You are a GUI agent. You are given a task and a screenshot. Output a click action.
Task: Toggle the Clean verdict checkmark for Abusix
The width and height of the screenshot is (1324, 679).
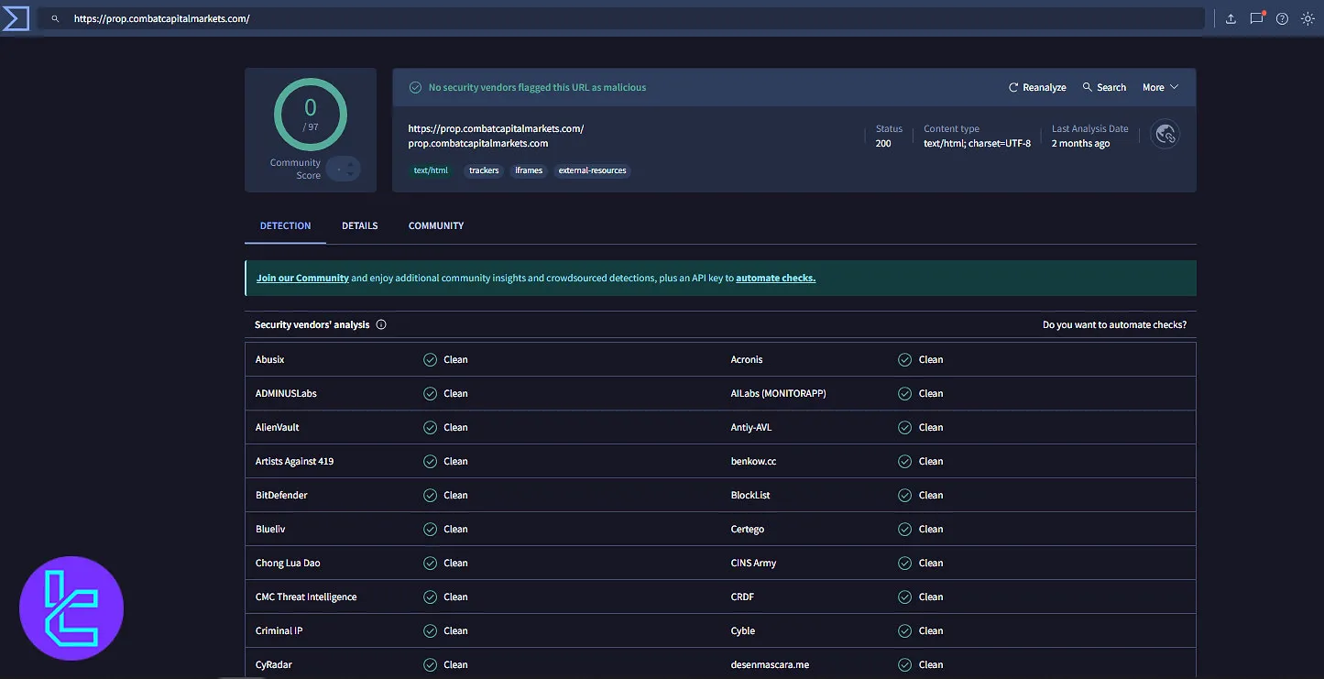(x=431, y=359)
